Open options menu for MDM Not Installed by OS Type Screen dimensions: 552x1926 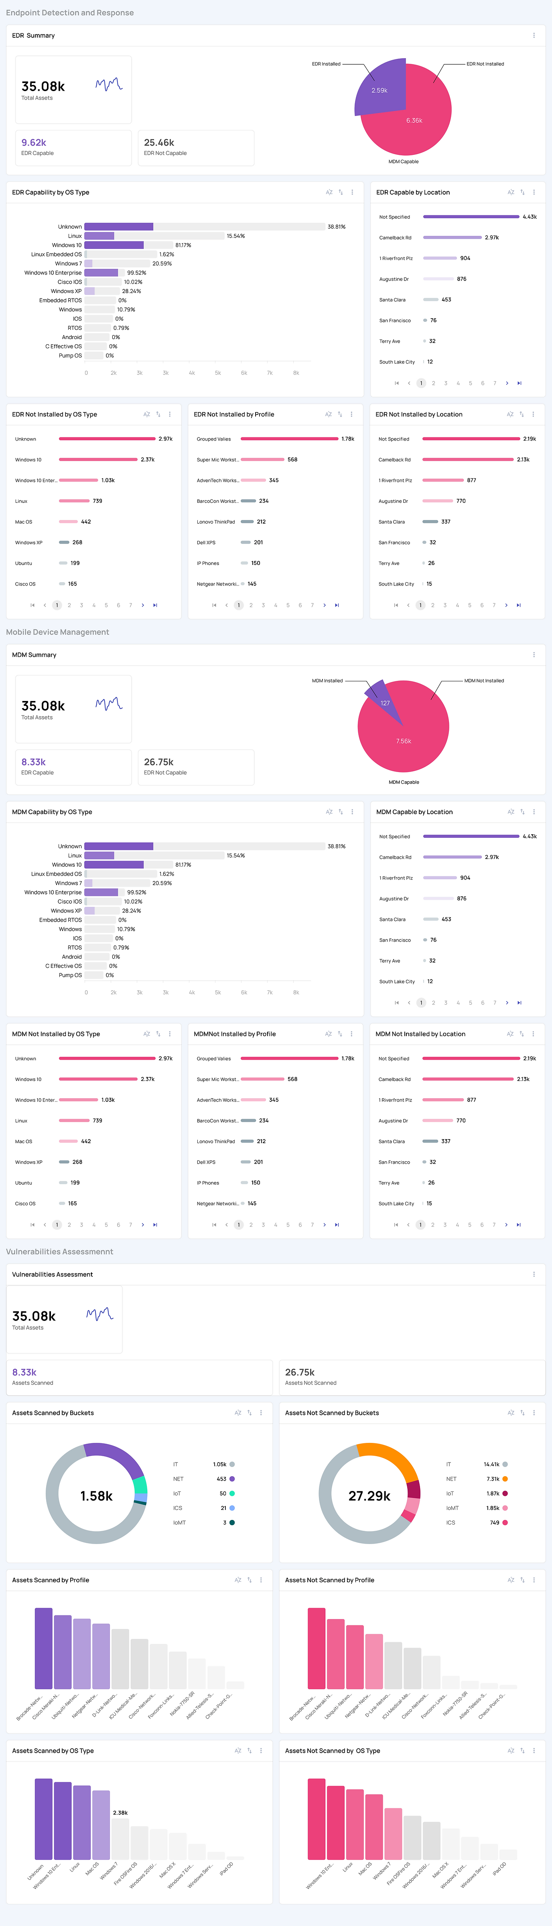170,1034
